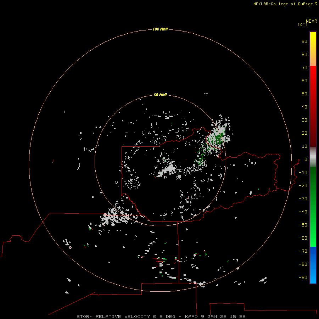Click the 40 value on the velocity scale
Image resolution: width=319 pixels, height=319 pixels.
304,107
